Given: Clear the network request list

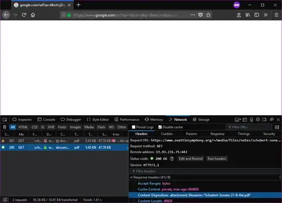Looking at the screenshot, I should tap(5, 127).
